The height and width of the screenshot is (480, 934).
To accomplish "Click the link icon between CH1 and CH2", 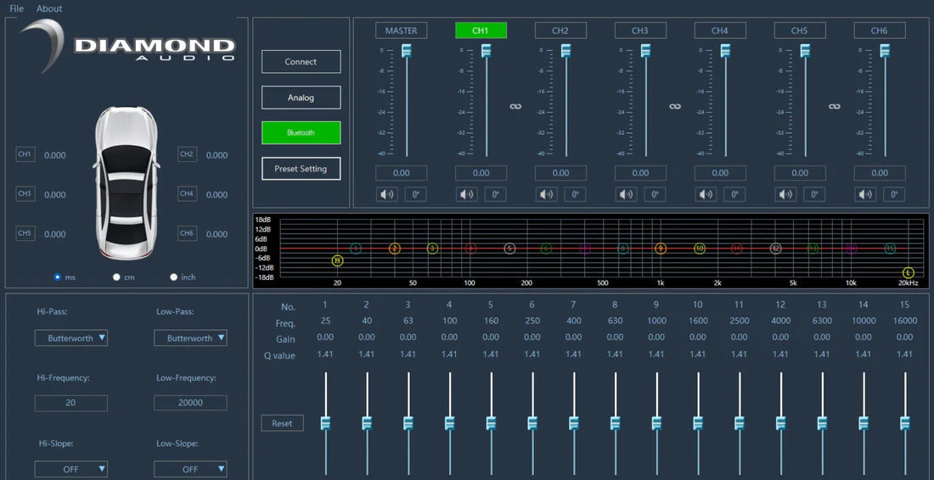I will click(515, 106).
